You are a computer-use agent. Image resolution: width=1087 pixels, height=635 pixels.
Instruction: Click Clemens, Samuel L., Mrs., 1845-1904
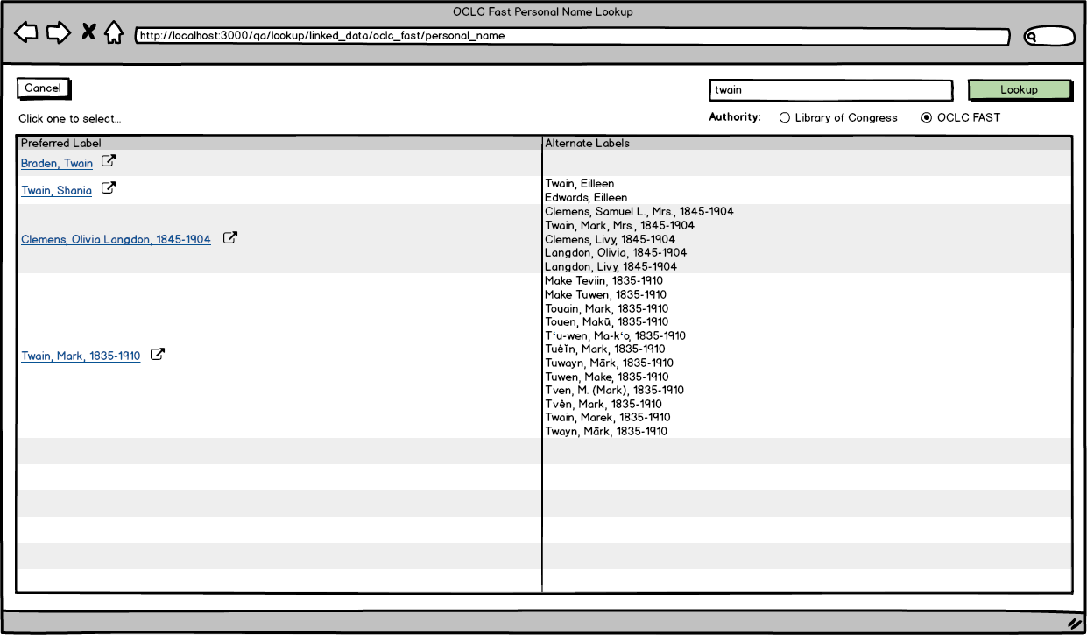coord(639,212)
